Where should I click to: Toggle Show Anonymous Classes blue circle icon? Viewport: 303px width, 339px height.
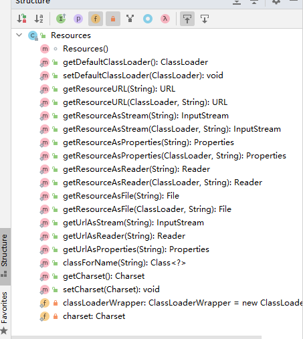148,19
